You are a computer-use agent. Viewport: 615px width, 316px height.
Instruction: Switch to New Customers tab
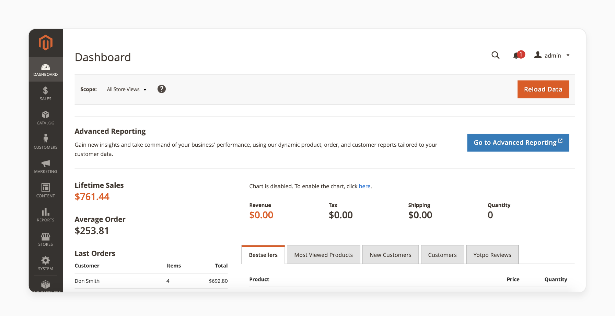pos(390,255)
